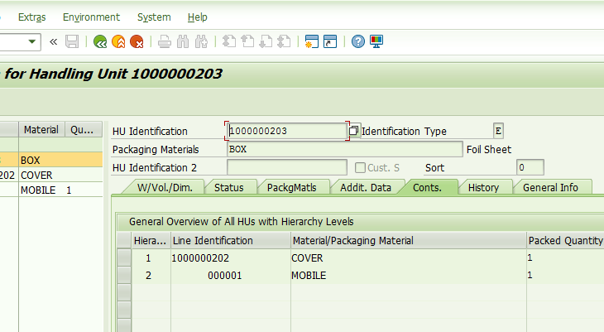Image resolution: width=604 pixels, height=332 pixels.
Task: Expand the command field dropdown arrow
Action: coord(32,41)
